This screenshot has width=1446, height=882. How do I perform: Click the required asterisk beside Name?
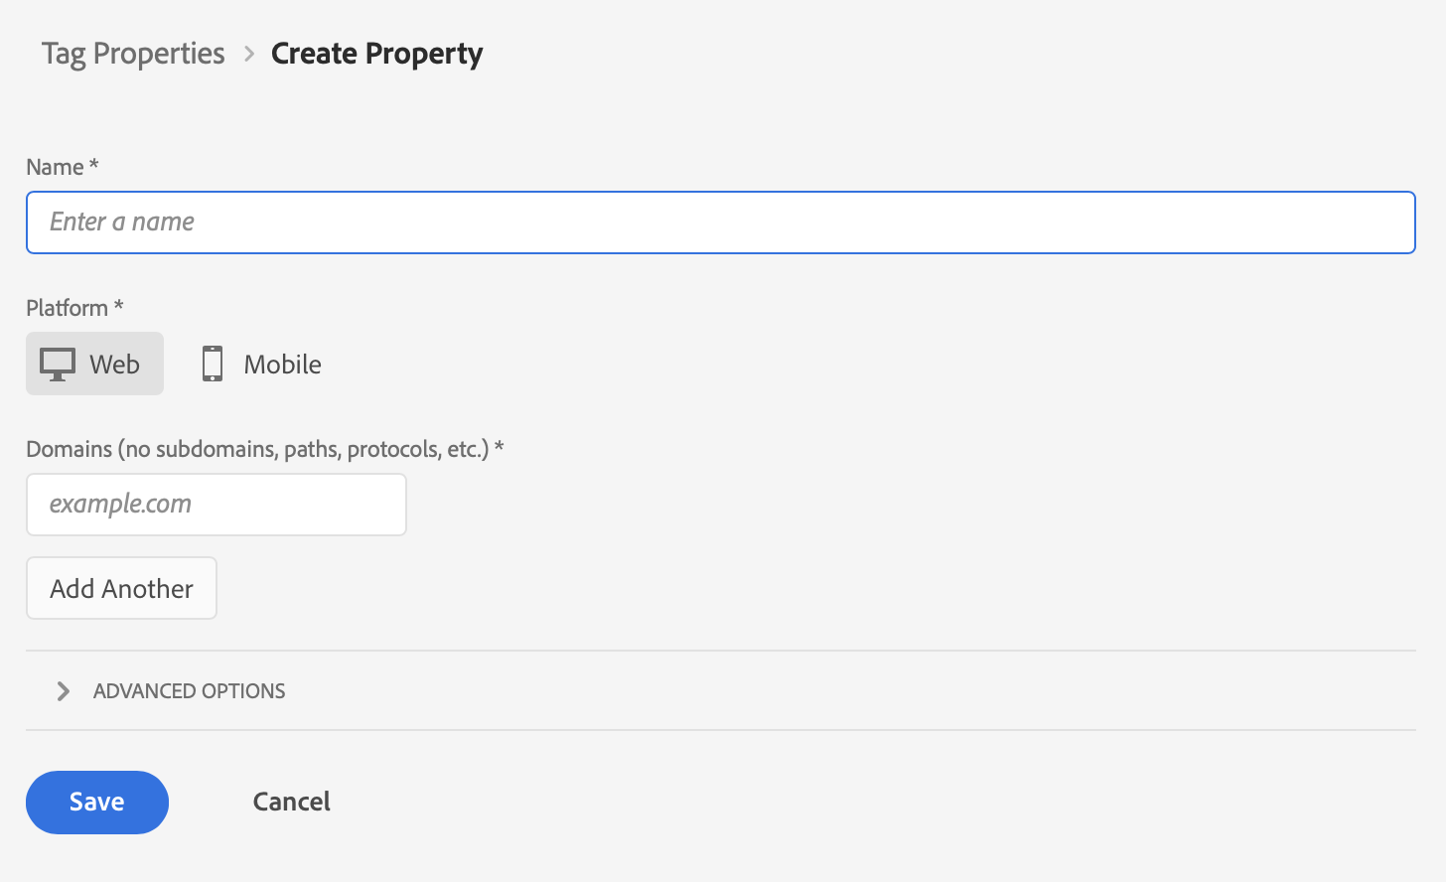coord(94,165)
